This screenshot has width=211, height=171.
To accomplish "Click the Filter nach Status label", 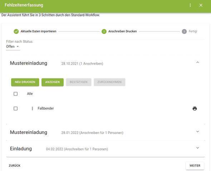I will pyautogui.click(x=19, y=42).
